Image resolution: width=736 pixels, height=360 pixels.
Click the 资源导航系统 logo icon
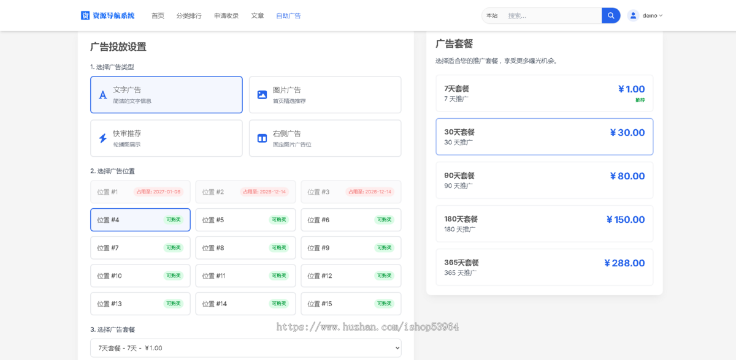pos(85,15)
